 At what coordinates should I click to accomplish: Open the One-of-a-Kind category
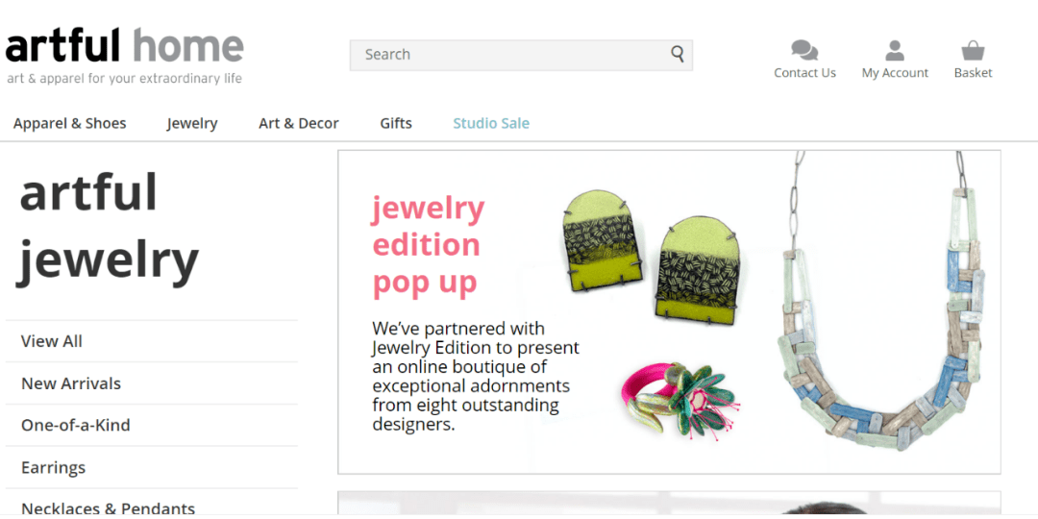pyautogui.click(x=76, y=425)
